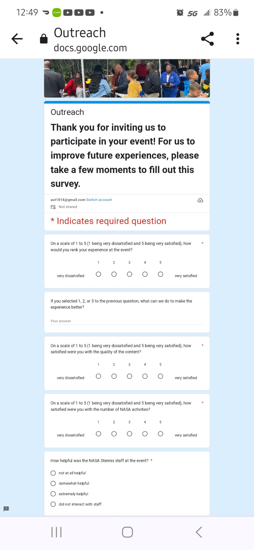Image resolution: width=254 pixels, height=550 pixels.
Task: Tap the report feedback flag icon
Action: 6,509
